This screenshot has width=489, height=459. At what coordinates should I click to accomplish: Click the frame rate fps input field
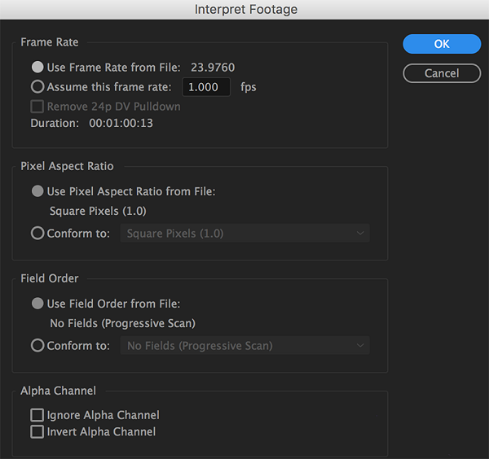click(x=206, y=87)
